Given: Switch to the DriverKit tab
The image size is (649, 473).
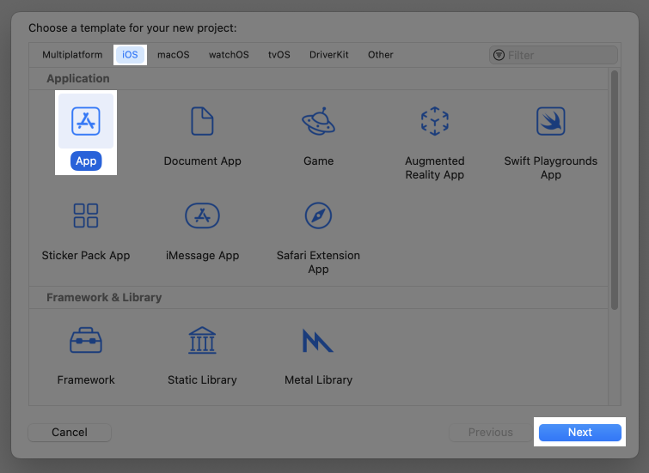Looking at the screenshot, I should (x=329, y=55).
